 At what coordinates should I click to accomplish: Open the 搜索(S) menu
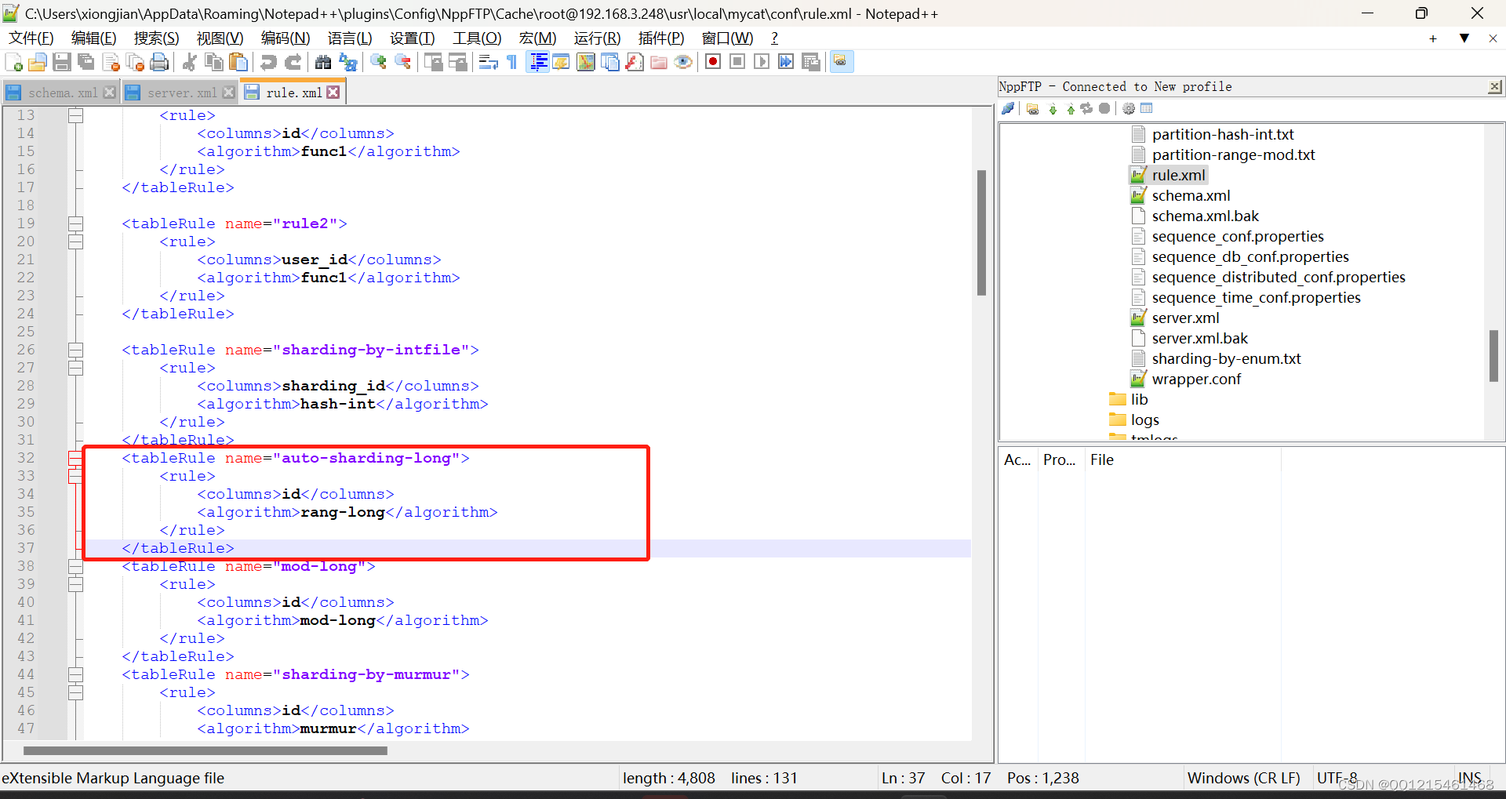point(156,38)
